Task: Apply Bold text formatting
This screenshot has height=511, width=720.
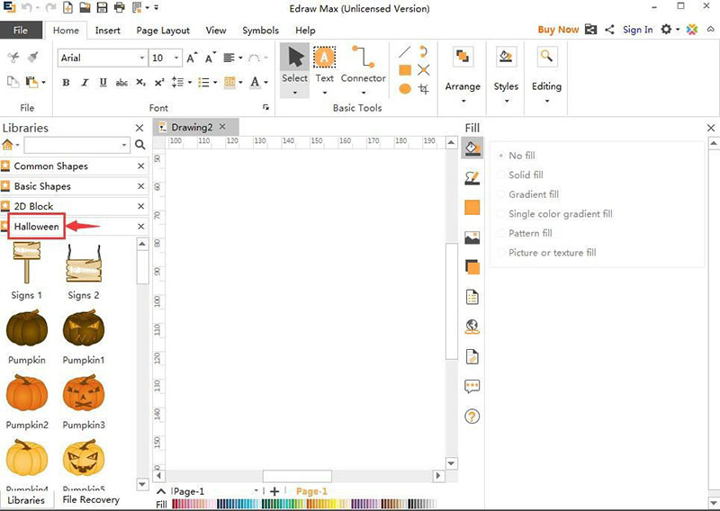Action: pyautogui.click(x=66, y=83)
